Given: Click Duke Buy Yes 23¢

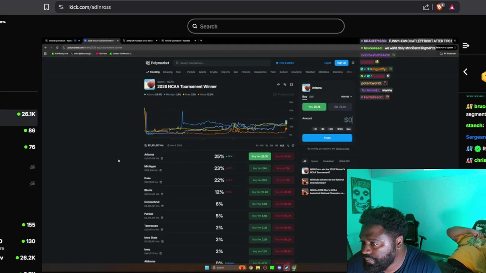Looking at the screenshot, I should pos(260,180).
